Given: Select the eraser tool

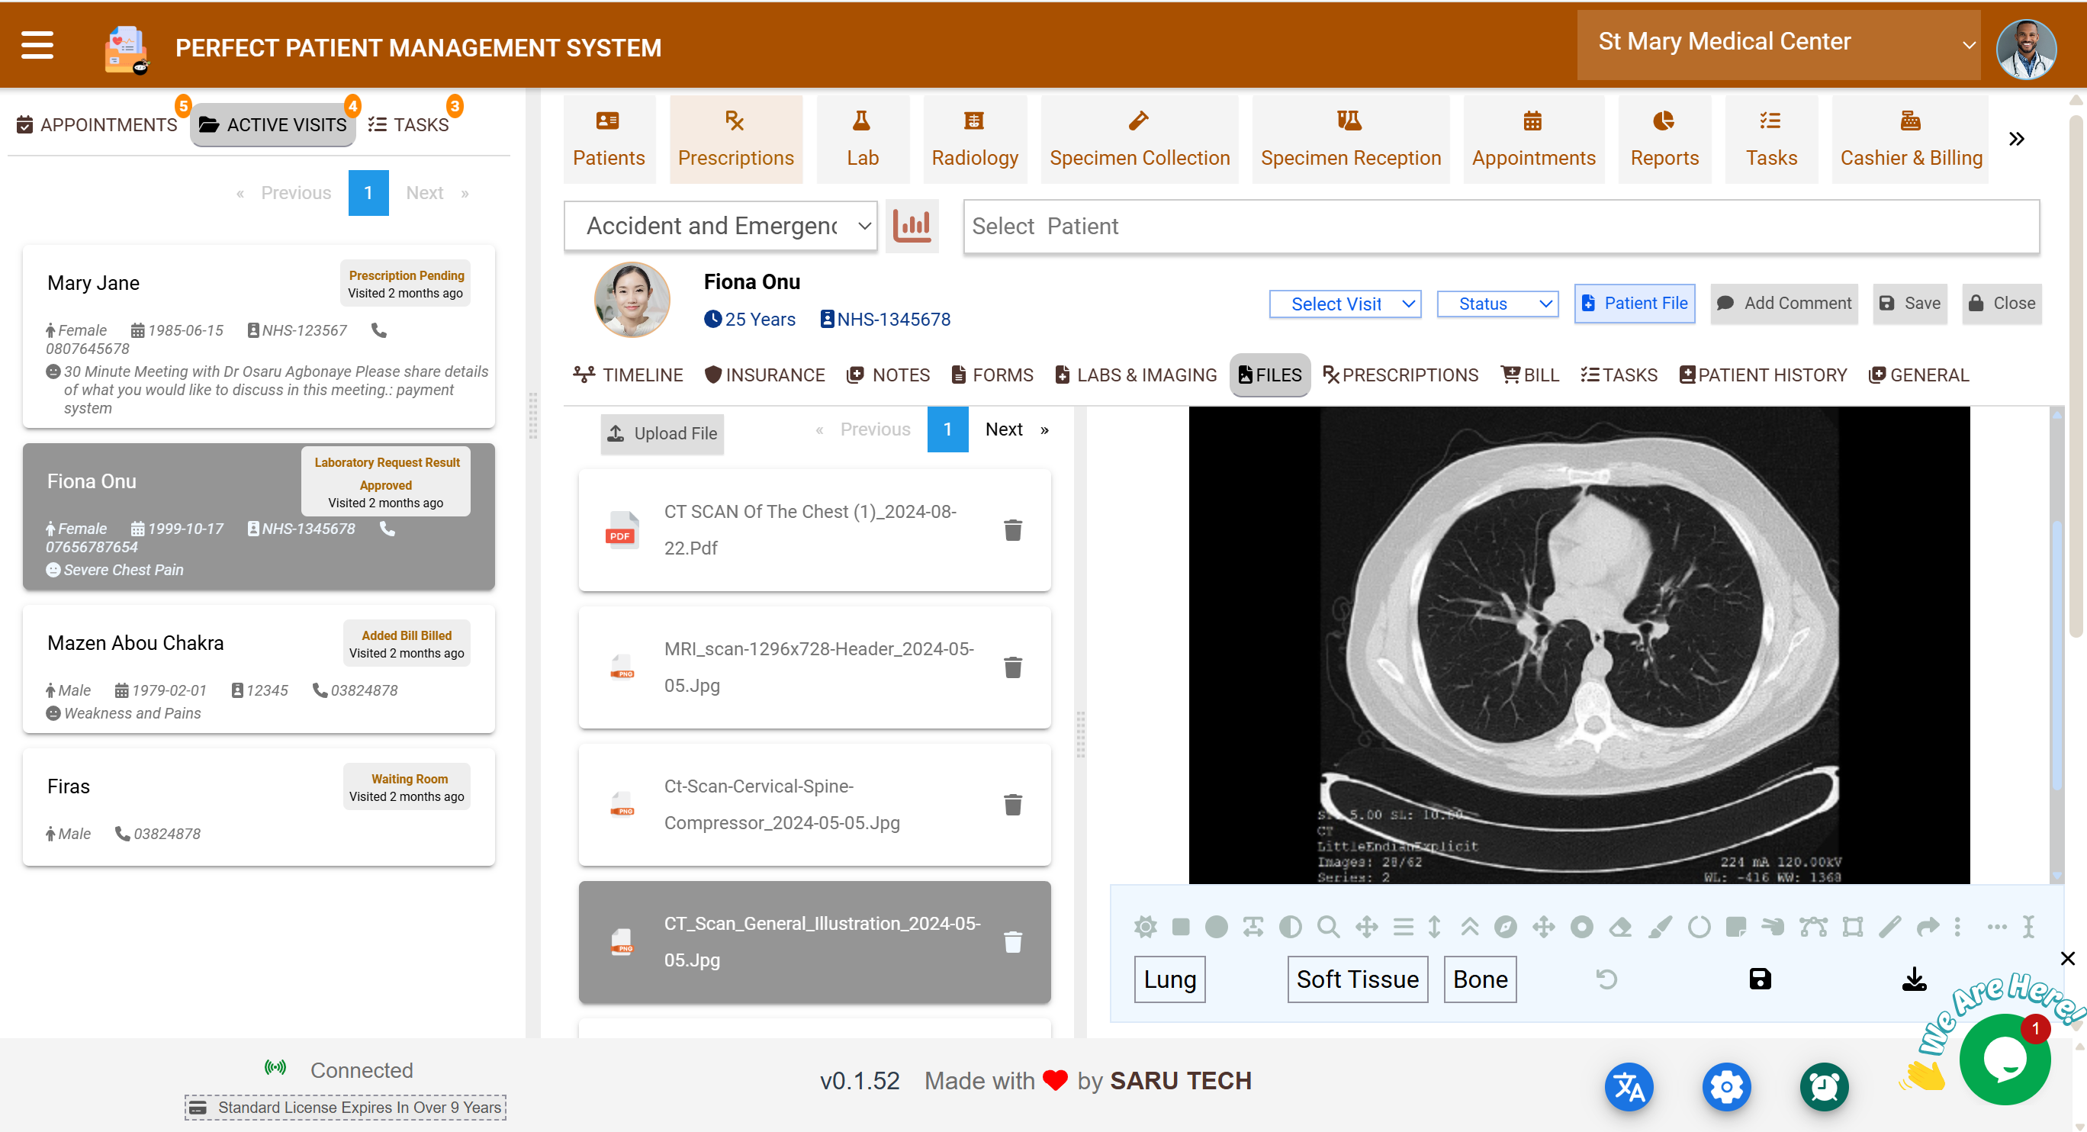Looking at the screenshot, I should click(x=1620, y=926).
